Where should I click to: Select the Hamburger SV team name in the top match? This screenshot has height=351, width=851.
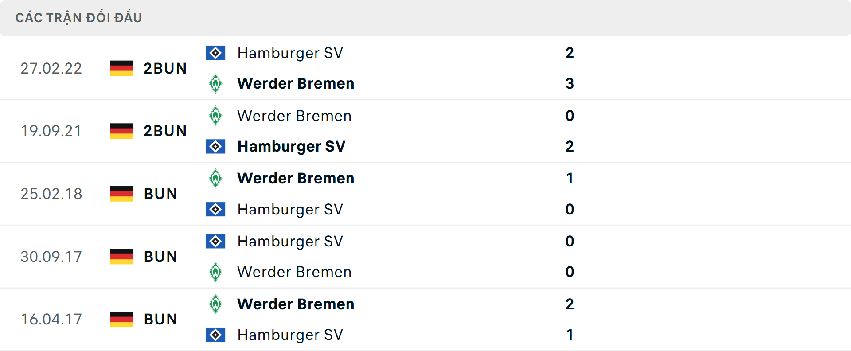(x=290, y=53)
